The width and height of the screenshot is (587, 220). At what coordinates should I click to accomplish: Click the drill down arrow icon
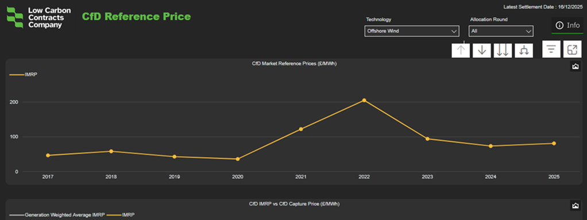click(x=482, y=50)
